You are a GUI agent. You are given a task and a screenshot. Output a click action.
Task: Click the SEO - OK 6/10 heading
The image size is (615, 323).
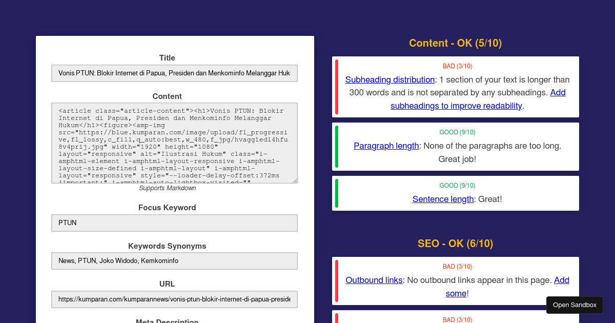pyautogui.click(x=455, y=244)
